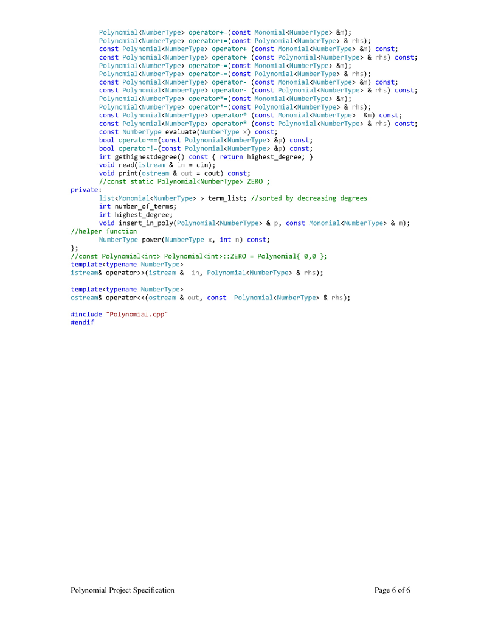The width and height of the screenshot is (481, 623).
Task: Click 'int number_of_terms;' declaration
Action: pos(138,207)
